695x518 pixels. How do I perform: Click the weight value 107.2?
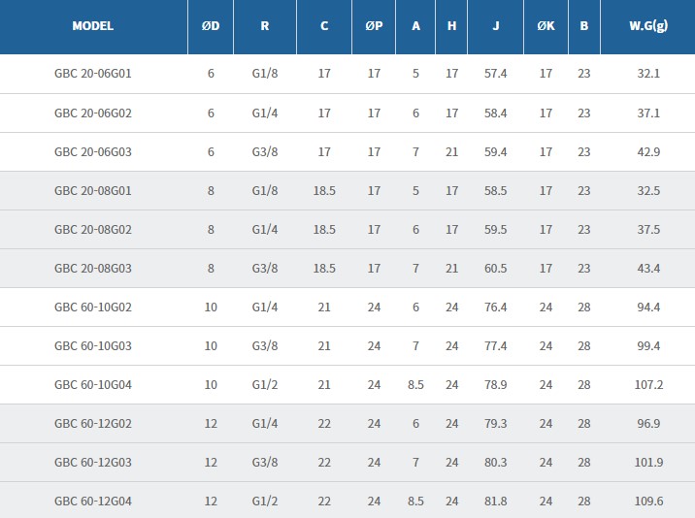(647, 384)
